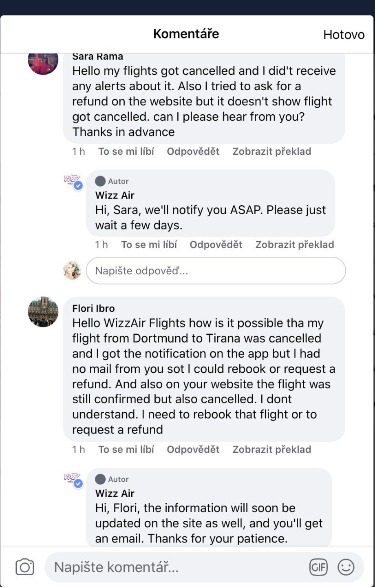Tap the camera icon to attach photo

coord(24,567)
